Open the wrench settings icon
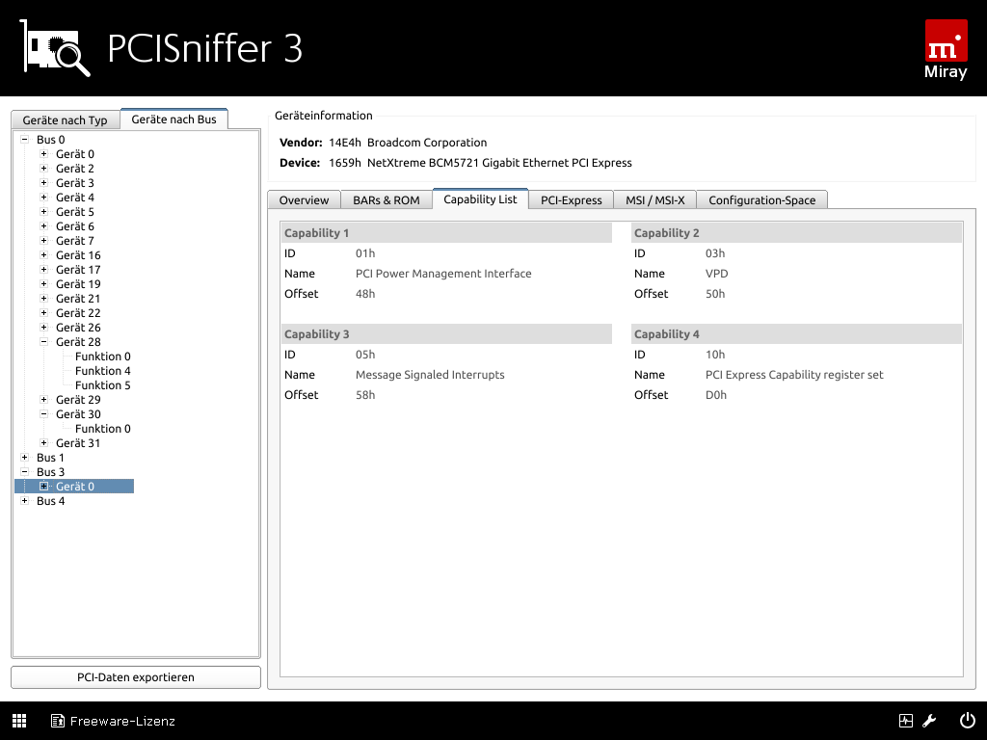Viewport: 987px width, 740px height. point(929,721)
